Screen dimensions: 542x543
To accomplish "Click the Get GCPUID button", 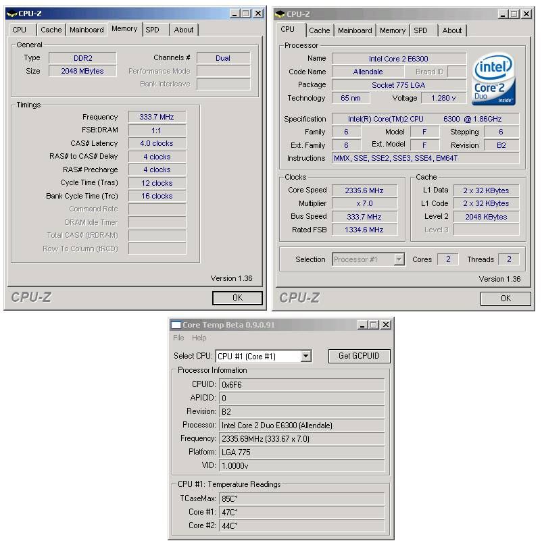I will 359,356.
